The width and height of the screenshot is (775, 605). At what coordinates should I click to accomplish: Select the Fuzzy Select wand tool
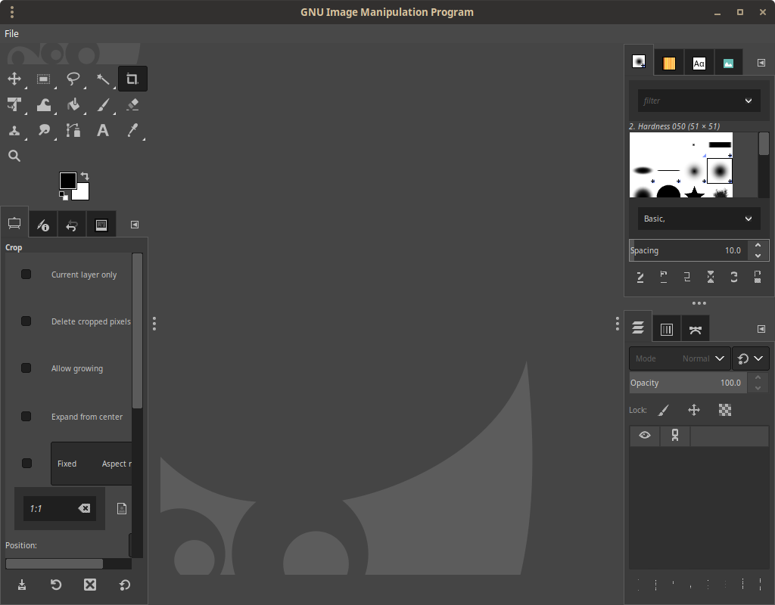(103, 79)
